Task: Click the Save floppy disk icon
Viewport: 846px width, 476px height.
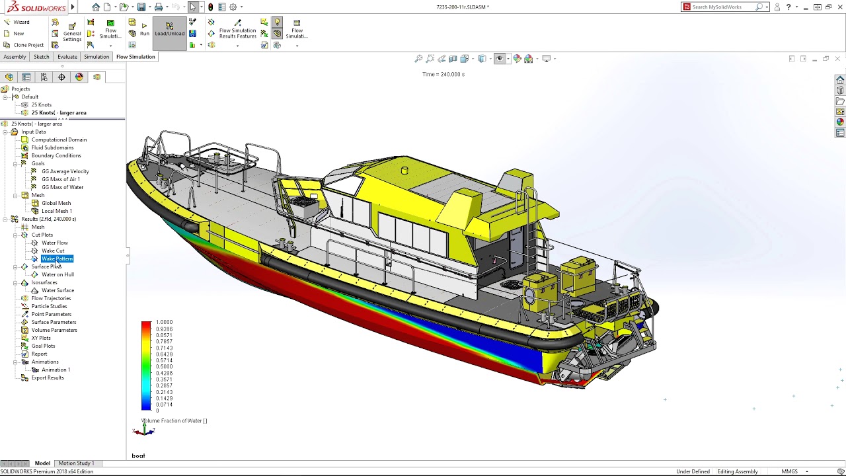Action: coord(141,7)
